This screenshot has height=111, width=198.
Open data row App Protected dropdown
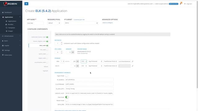[x=95, y=61]
